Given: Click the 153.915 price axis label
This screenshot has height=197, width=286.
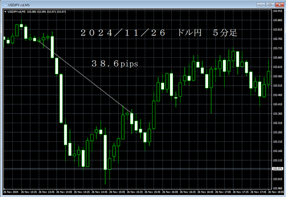Looking at the screenshot, I should pyautogui.click(x=278, y=11).
